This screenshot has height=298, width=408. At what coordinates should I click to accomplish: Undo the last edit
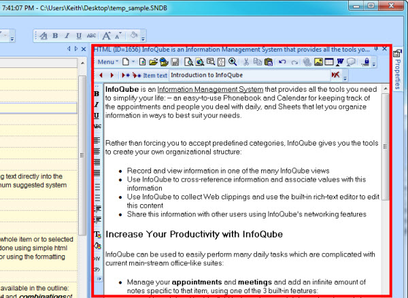coord(282,62)
